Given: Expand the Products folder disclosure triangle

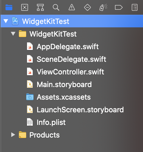Looking at the screenshot, I should tap(13, 135).
